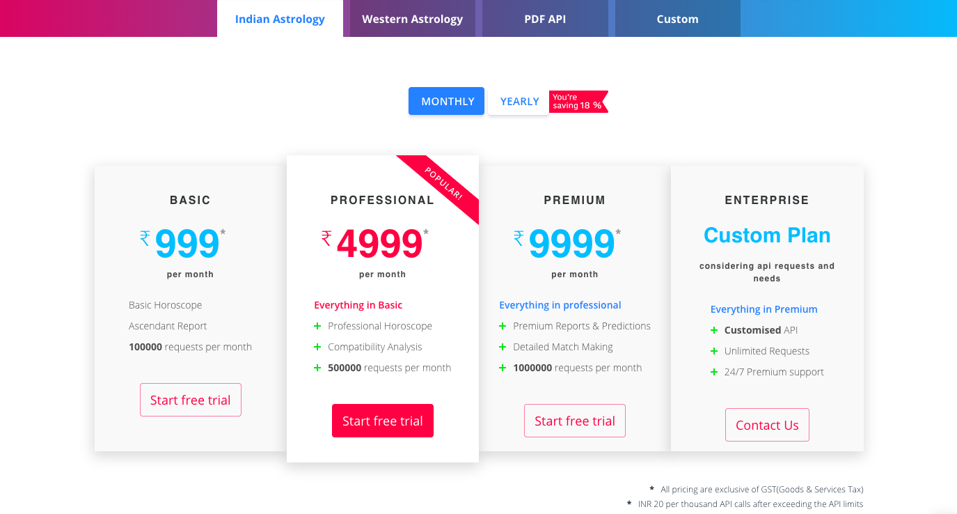The width and height of the screenshot is (957, 514).
Task: Start free trial for Professional plan
Action: [383, 421]
